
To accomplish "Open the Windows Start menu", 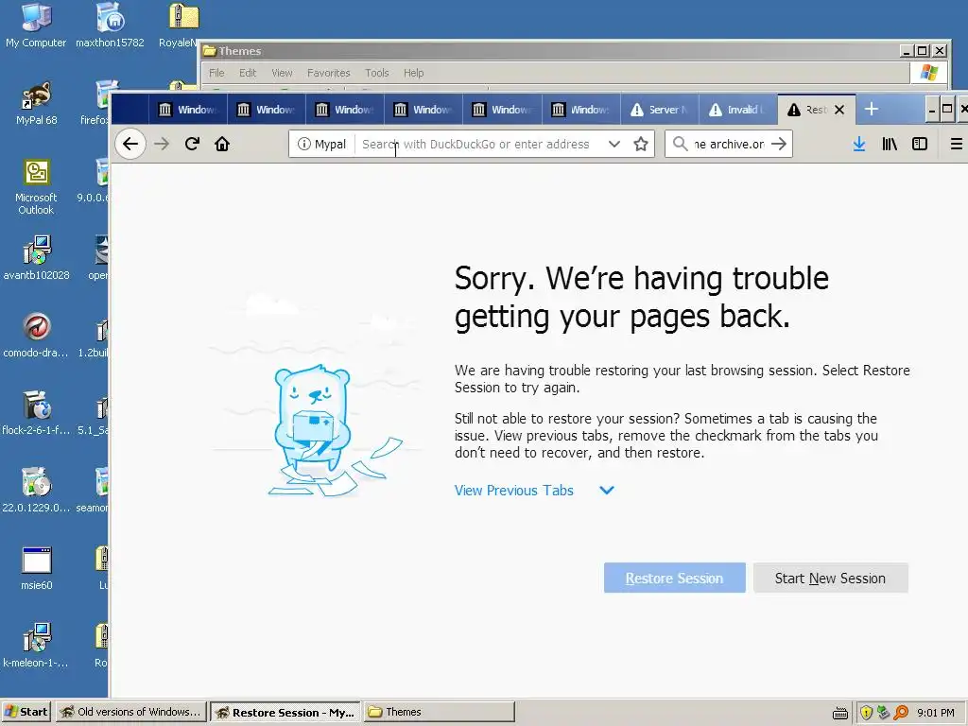I will (26, 712).
